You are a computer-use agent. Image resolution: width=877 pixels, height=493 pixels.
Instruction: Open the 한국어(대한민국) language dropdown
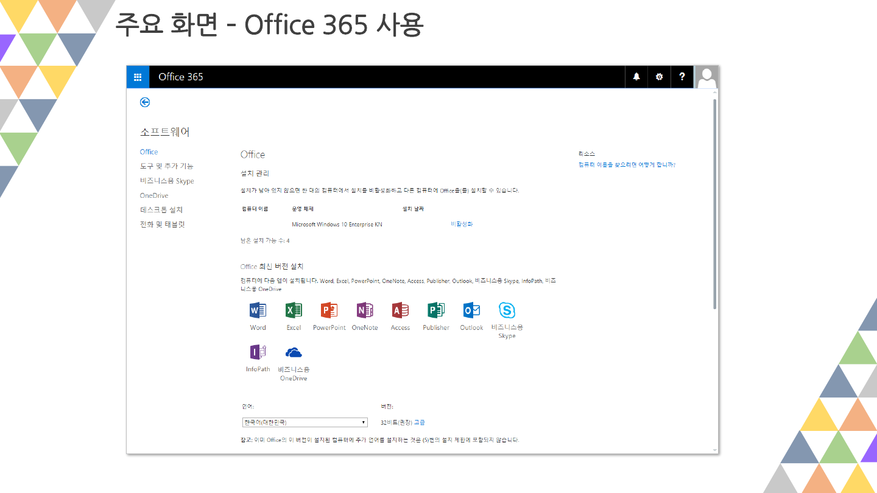pos(305,422)
